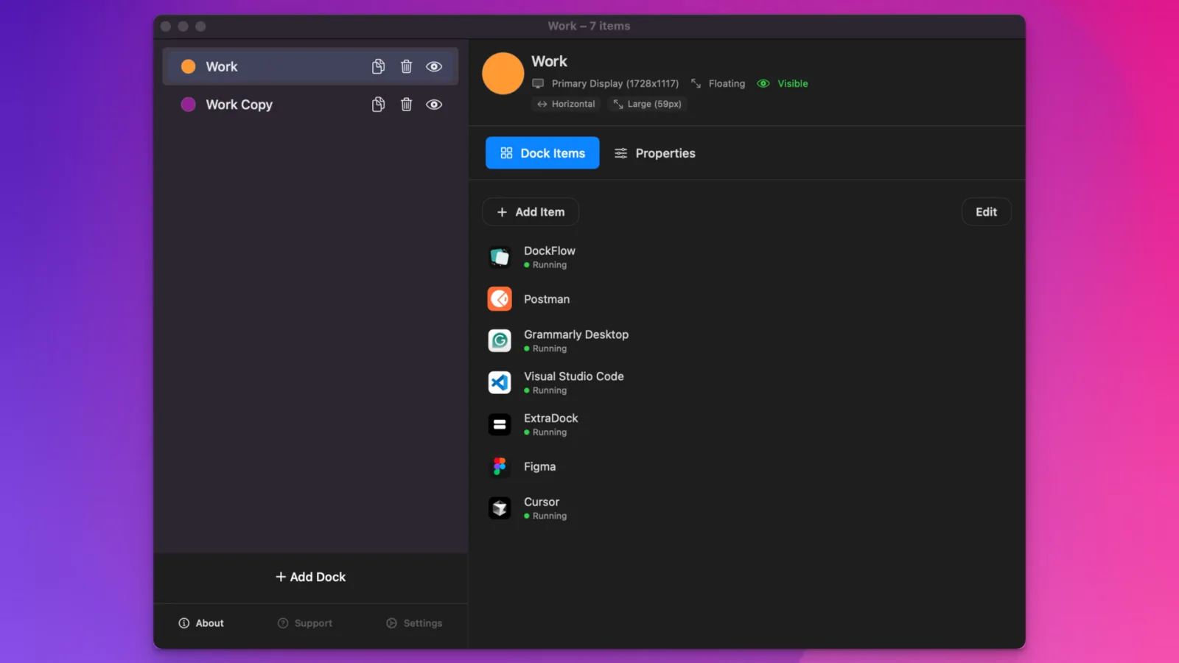Open the Support link
This screenshot has width=1179, height=663.
(x=304, y=623)
